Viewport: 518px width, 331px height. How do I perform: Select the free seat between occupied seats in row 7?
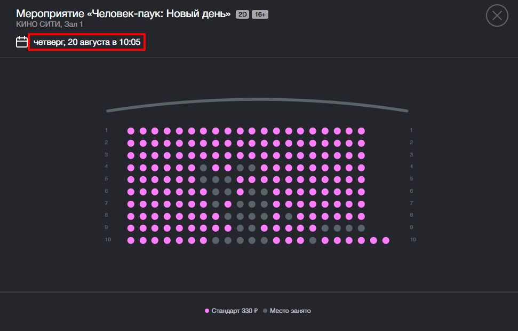(x=228, y=204)
